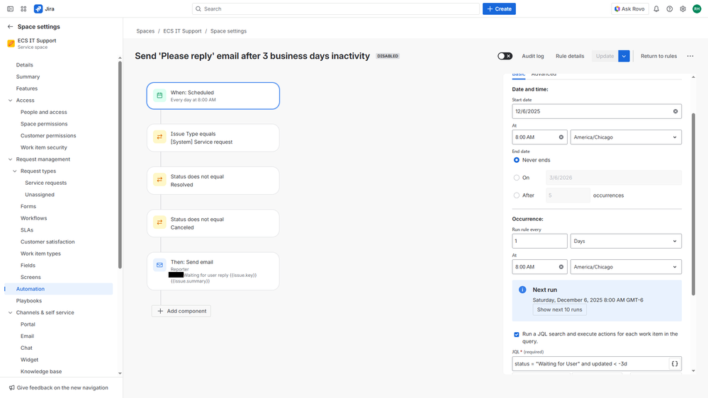The image size is (708, 398).
Task: Clear the Start date field
Action: pyautogui.click(x=675, y=111)
